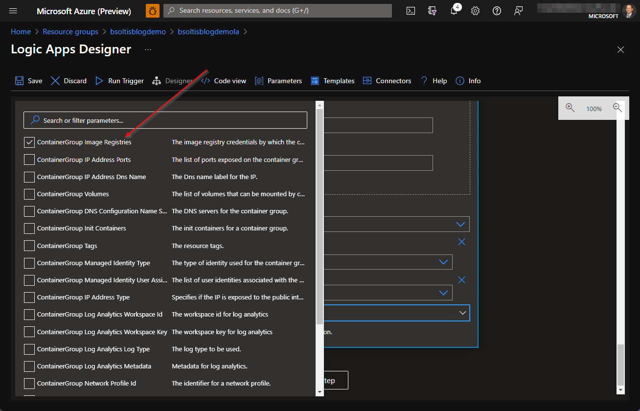Open the Azure portal hamburger menu
640x411 pixels.
click(13, 10)
